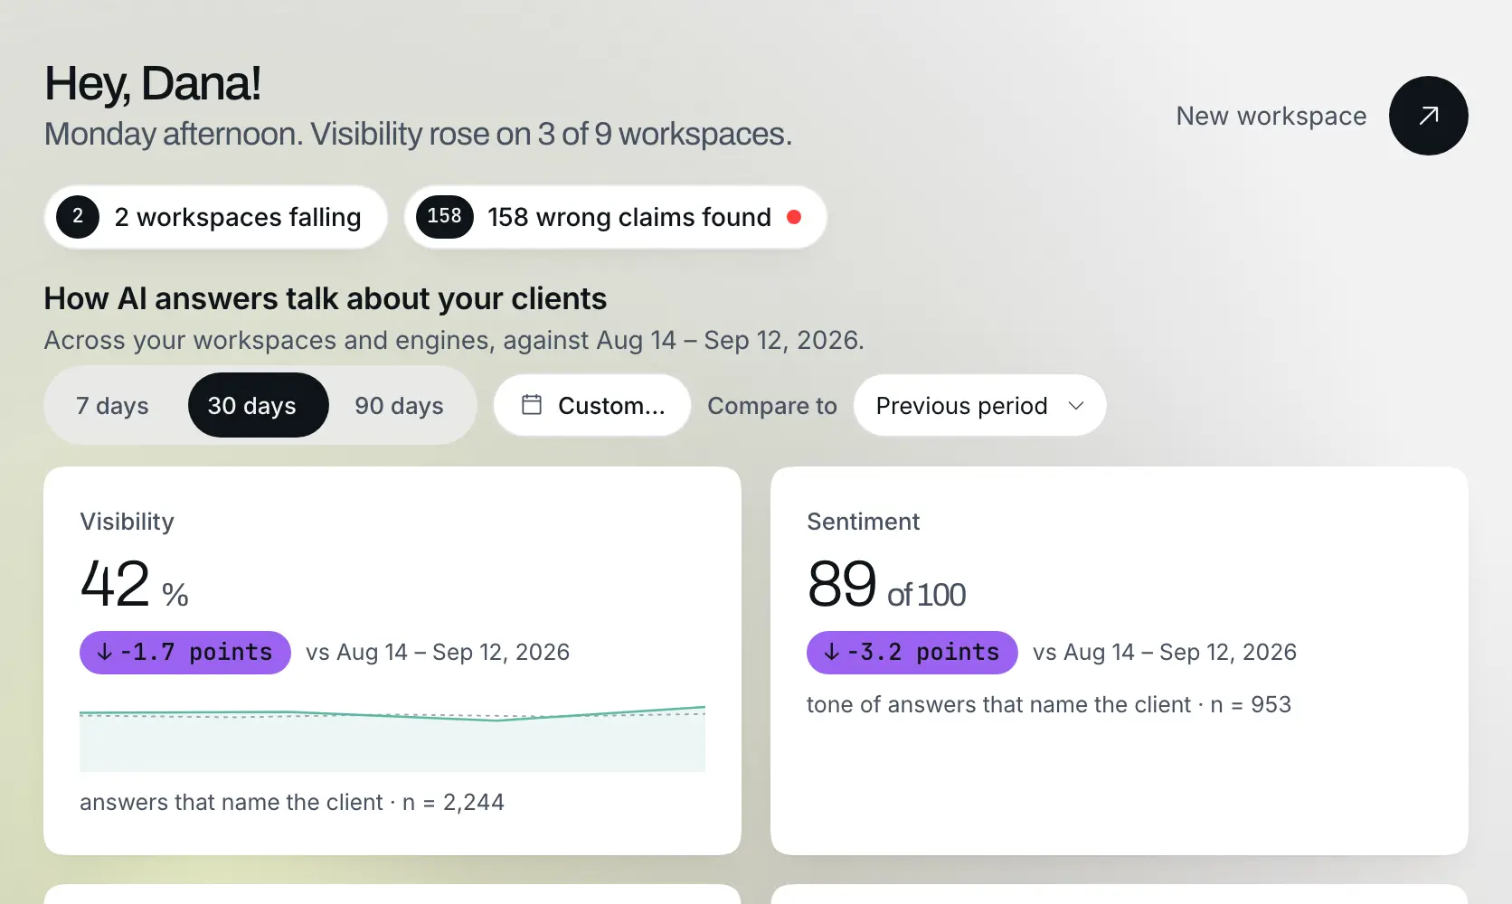Select the 7 days range
Viewport: 1512px width, 904px height.
tap(113, 405)
